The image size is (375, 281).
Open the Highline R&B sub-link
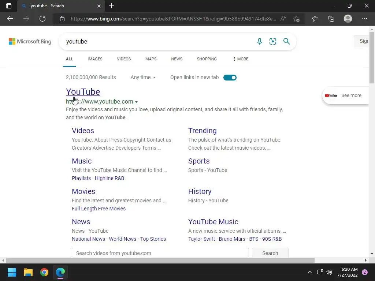tap(109, 178)
